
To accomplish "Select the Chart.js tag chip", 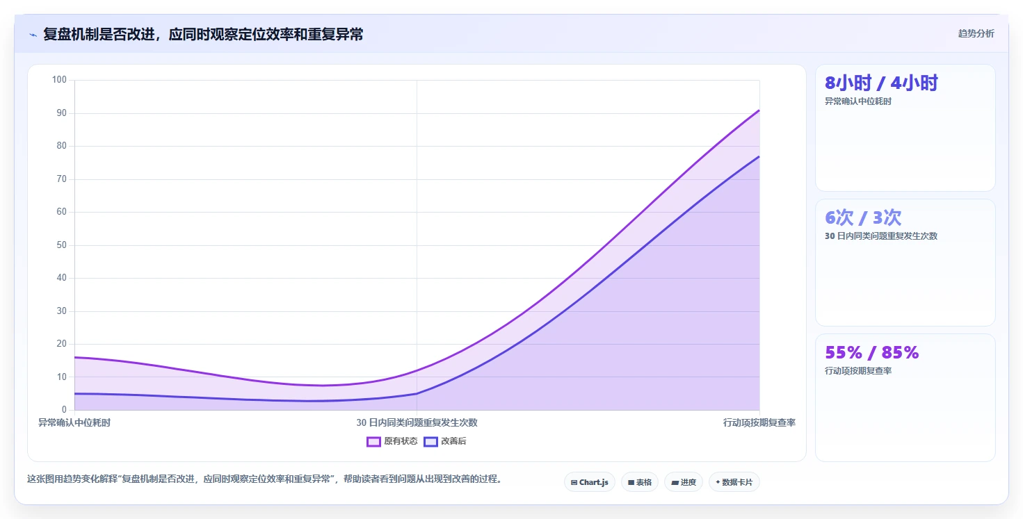I will [x=589, y=482].
